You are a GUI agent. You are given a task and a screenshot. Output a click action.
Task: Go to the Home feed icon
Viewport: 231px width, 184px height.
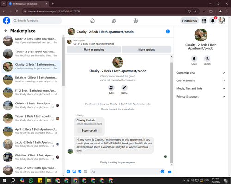coord(92,21)
